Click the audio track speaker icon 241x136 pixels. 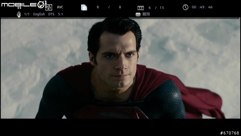(x=18, y=14)
